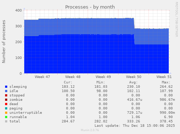Click the sleeping legend color swatch

[6, 87]
